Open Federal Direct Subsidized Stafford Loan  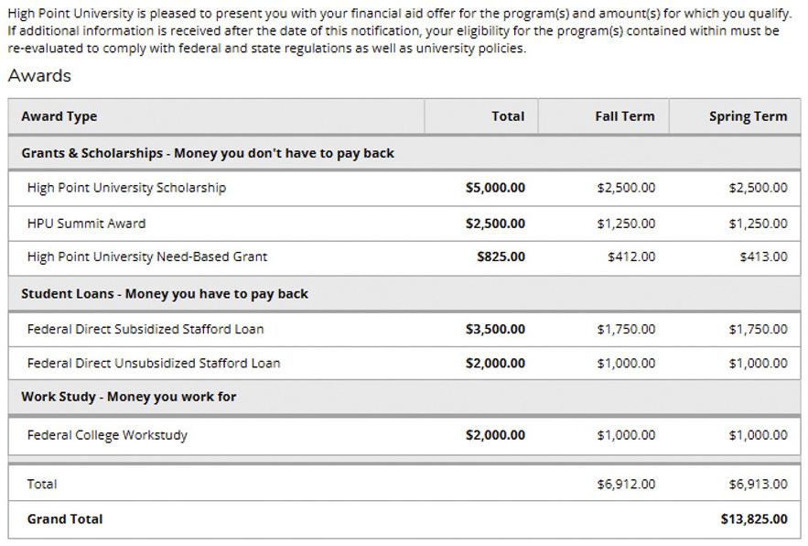(145, 329)
